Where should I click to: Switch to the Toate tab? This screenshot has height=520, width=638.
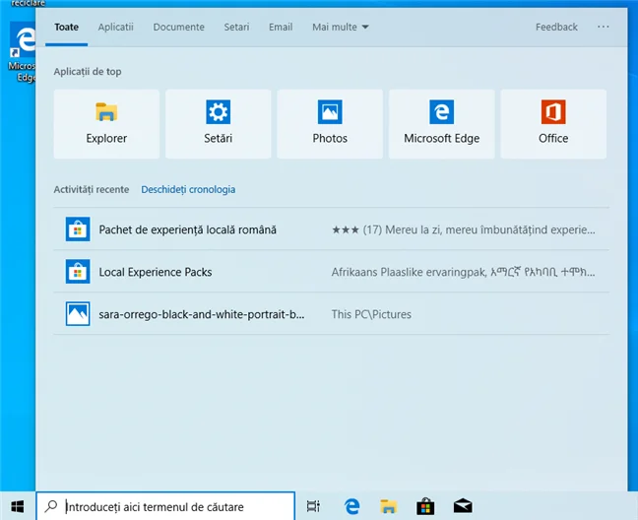pos(66,28)
